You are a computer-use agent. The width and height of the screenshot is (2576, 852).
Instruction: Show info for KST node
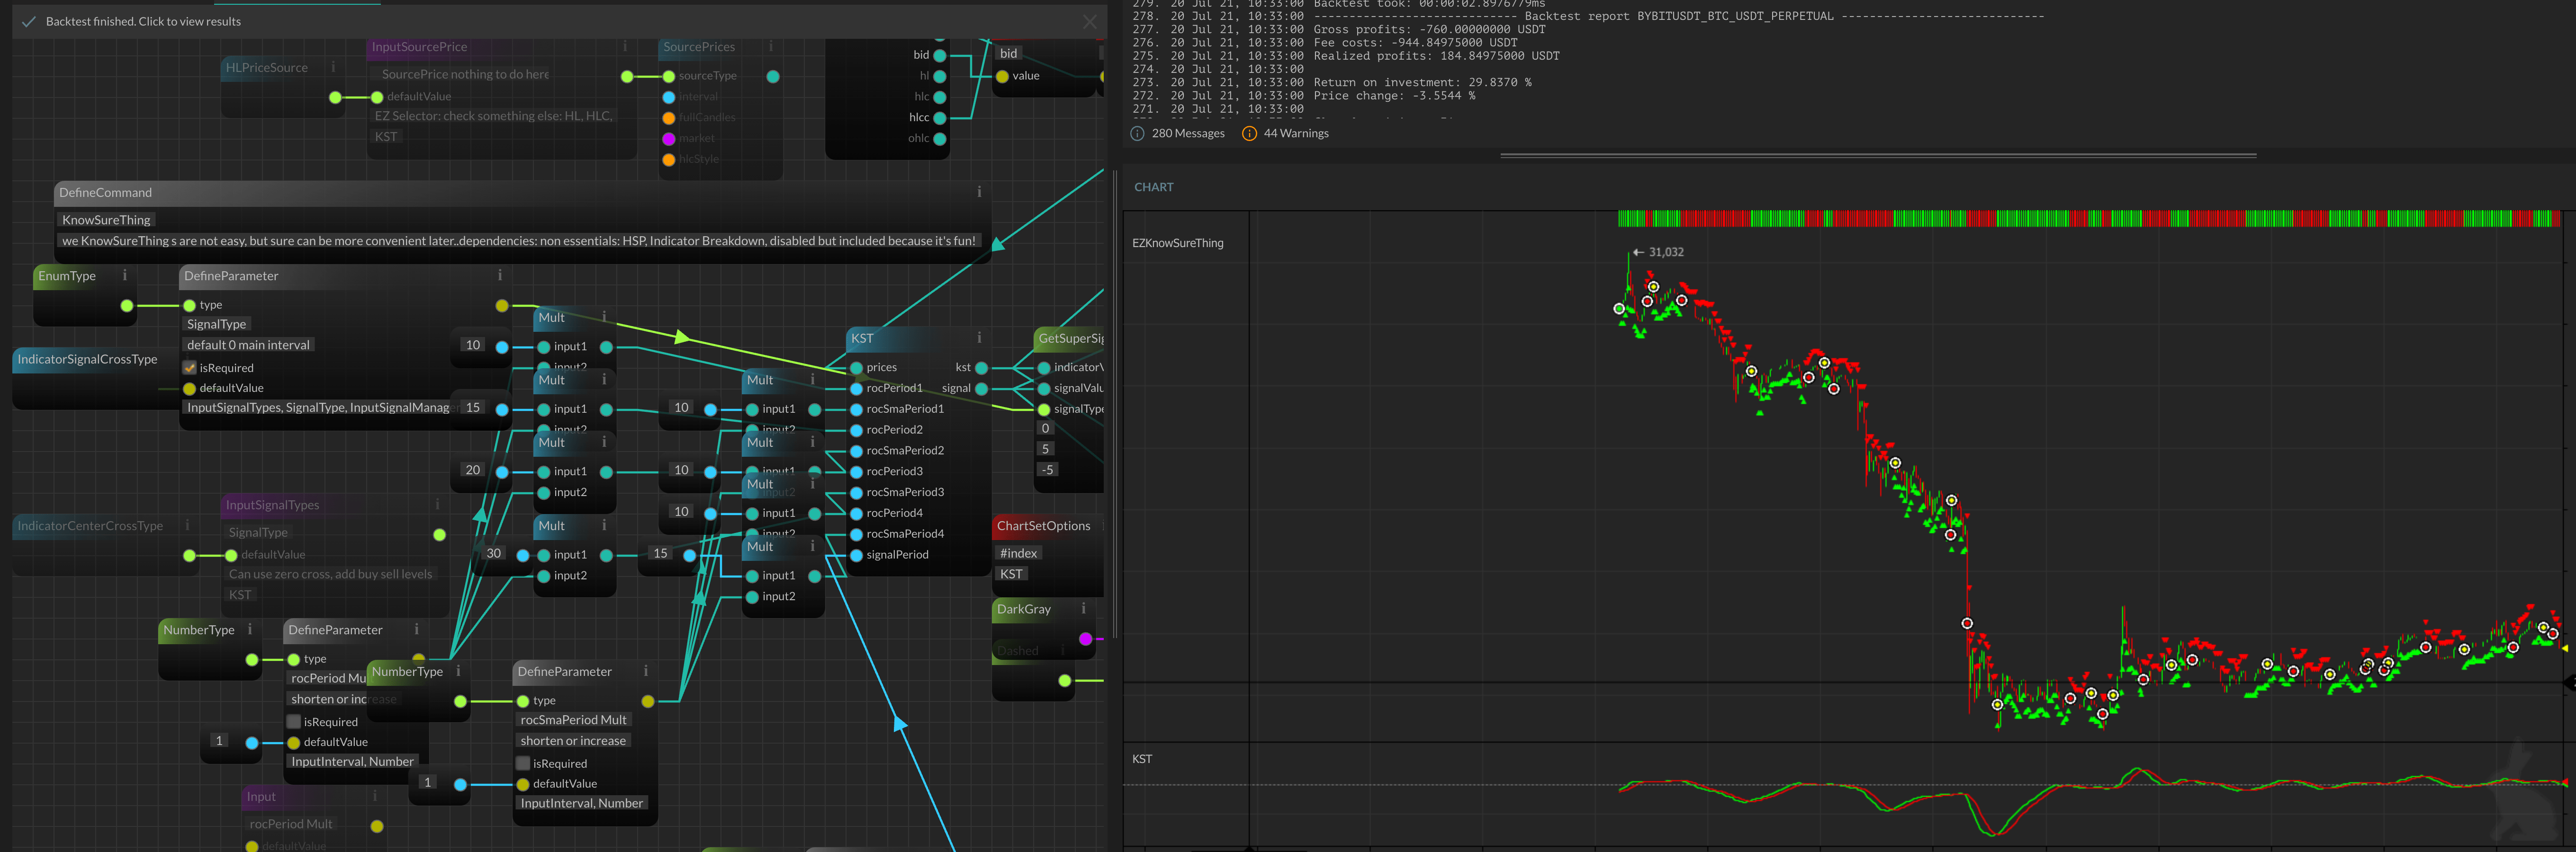pyautogui.click(x=979, y=337)
